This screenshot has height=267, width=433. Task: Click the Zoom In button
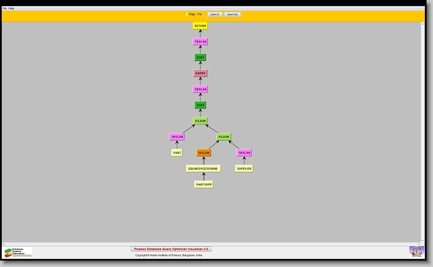215,14
